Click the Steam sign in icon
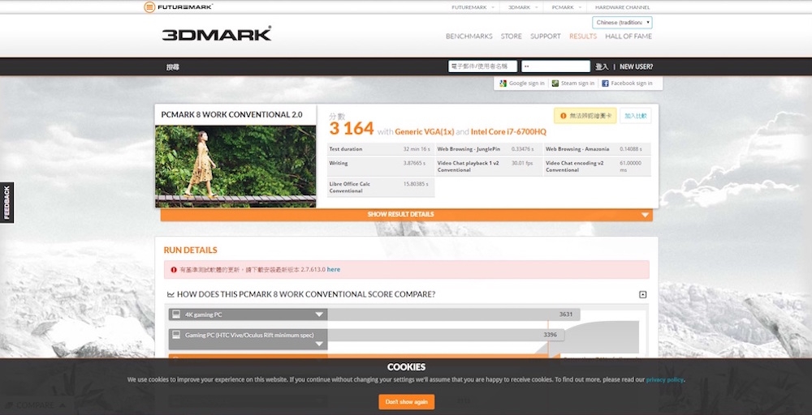The width and height of the screenshot is (812, 415). (x=555, y=83)
